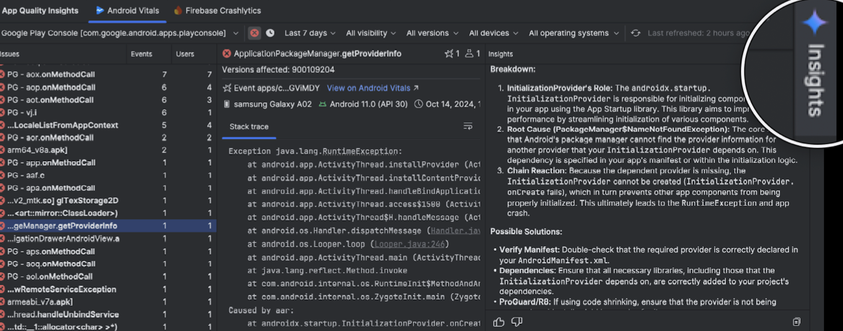This screenshot has height=331, width=843.
Task: Click the Firebase Crashlytics flame icon
Action: [178, 11]
